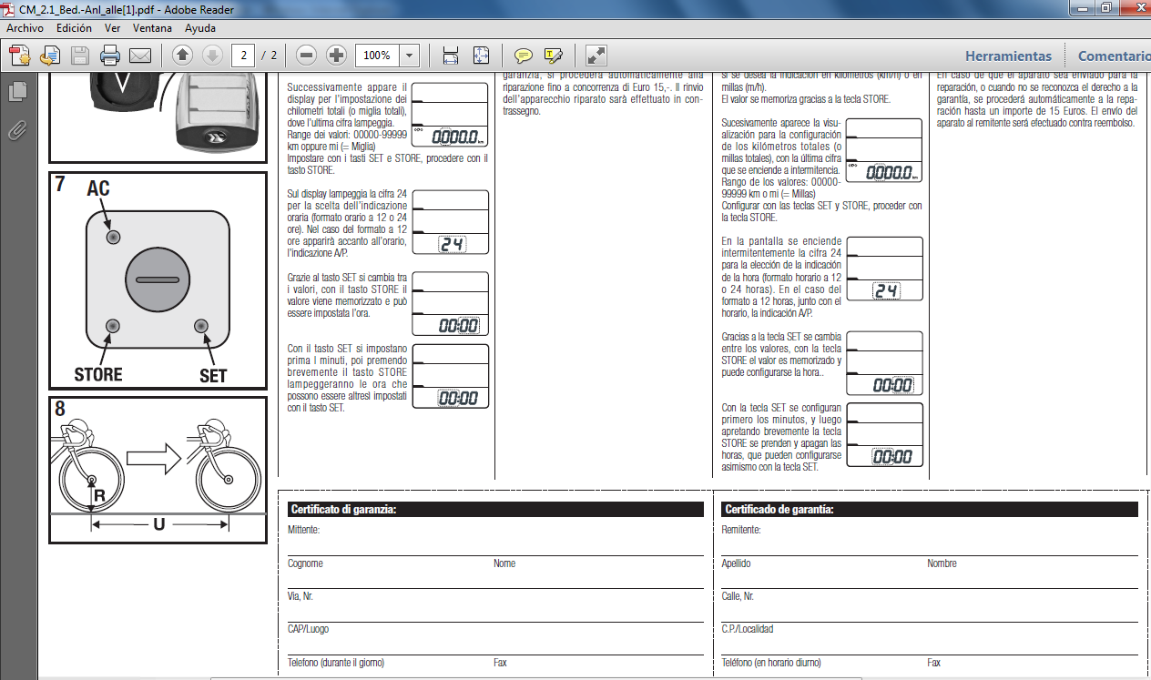The height and width of the screenshot is (680, 1151).
Task: Show attachments paperclip panel
Action: pyautogui.click(x=16, y=130)
